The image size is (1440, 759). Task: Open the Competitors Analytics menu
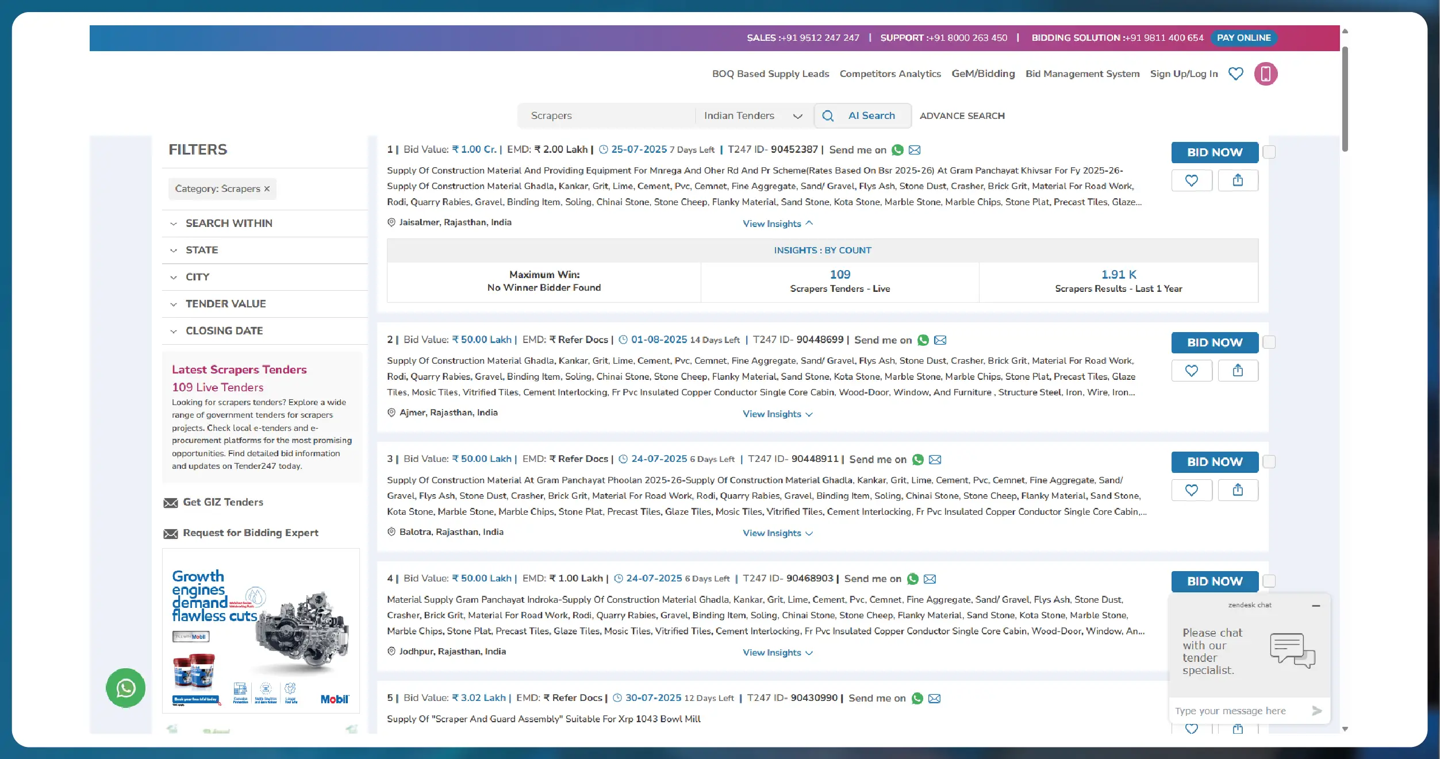[890, 74]
